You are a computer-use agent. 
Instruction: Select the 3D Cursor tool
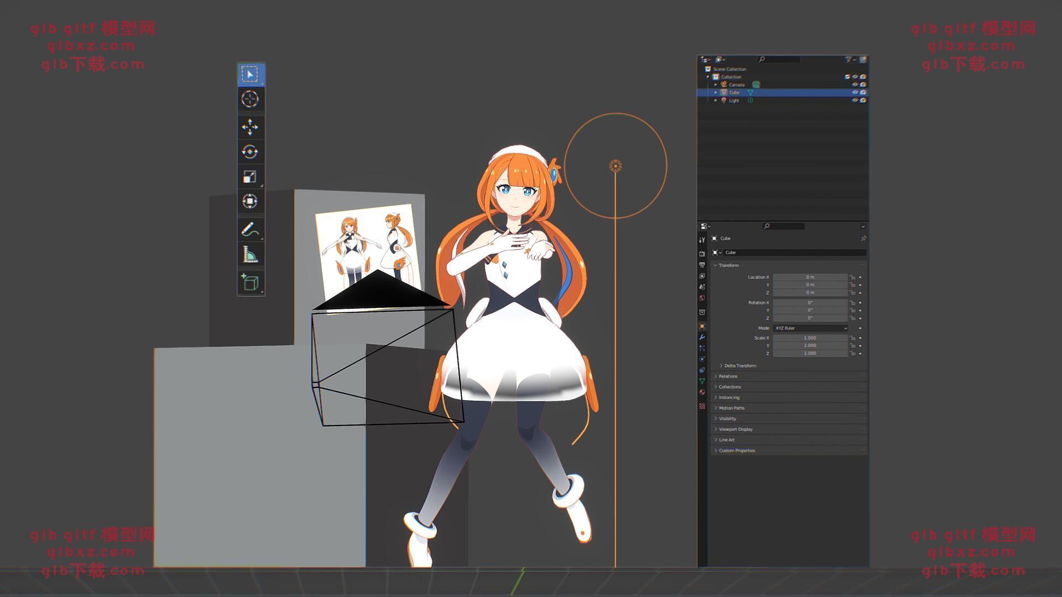[250, 99]
